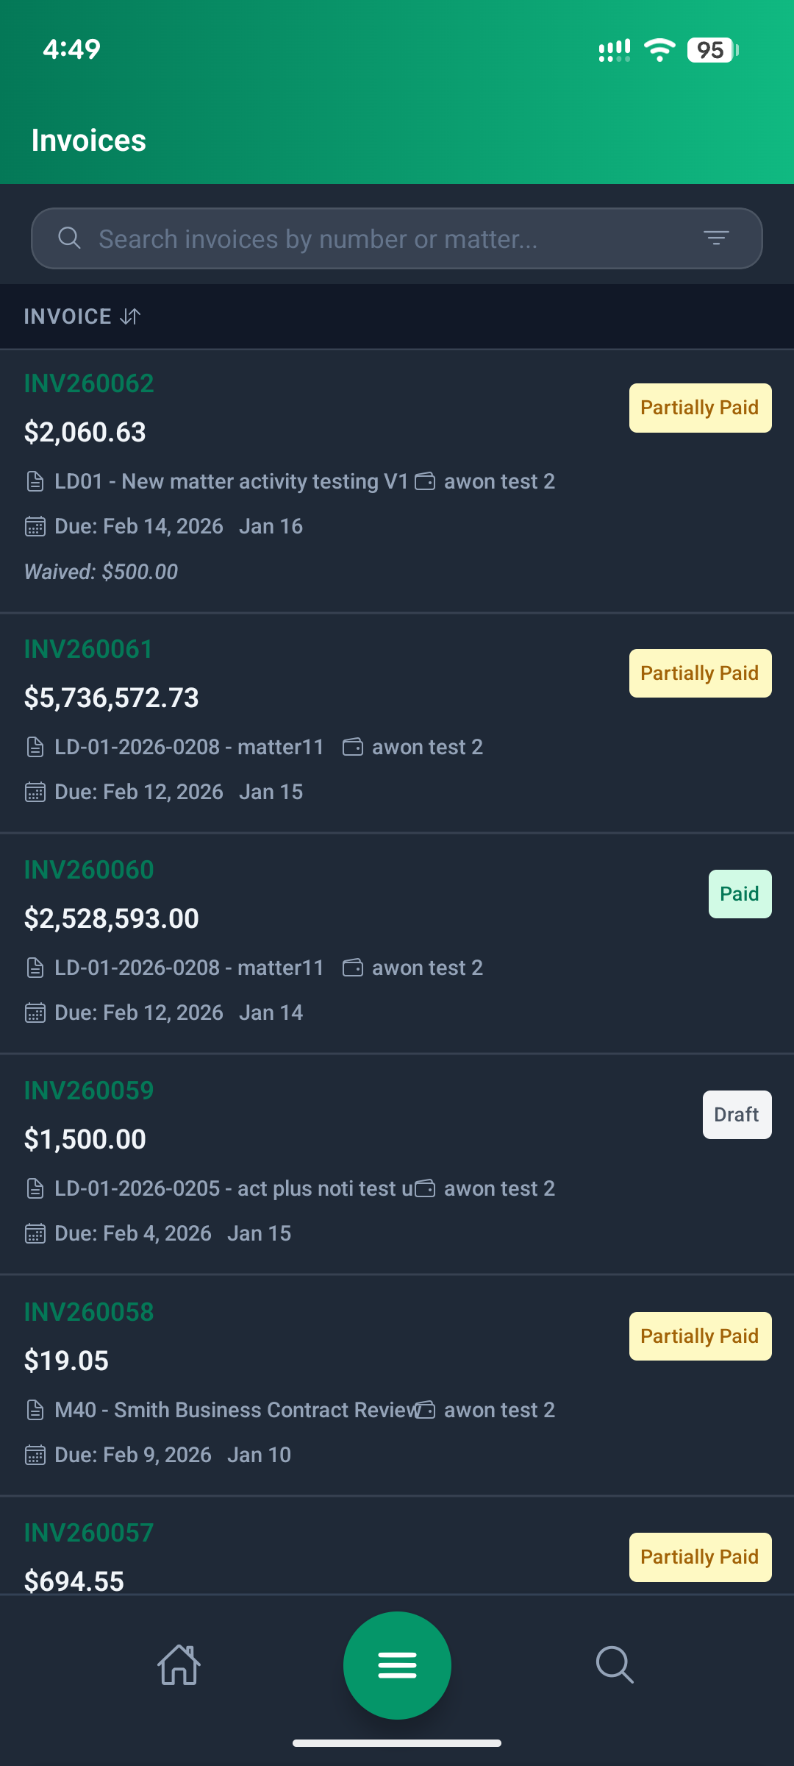Tap the calendar icon for INV260058 due date
Viewport: 794px width, 1766px height.
[35, 1455]
